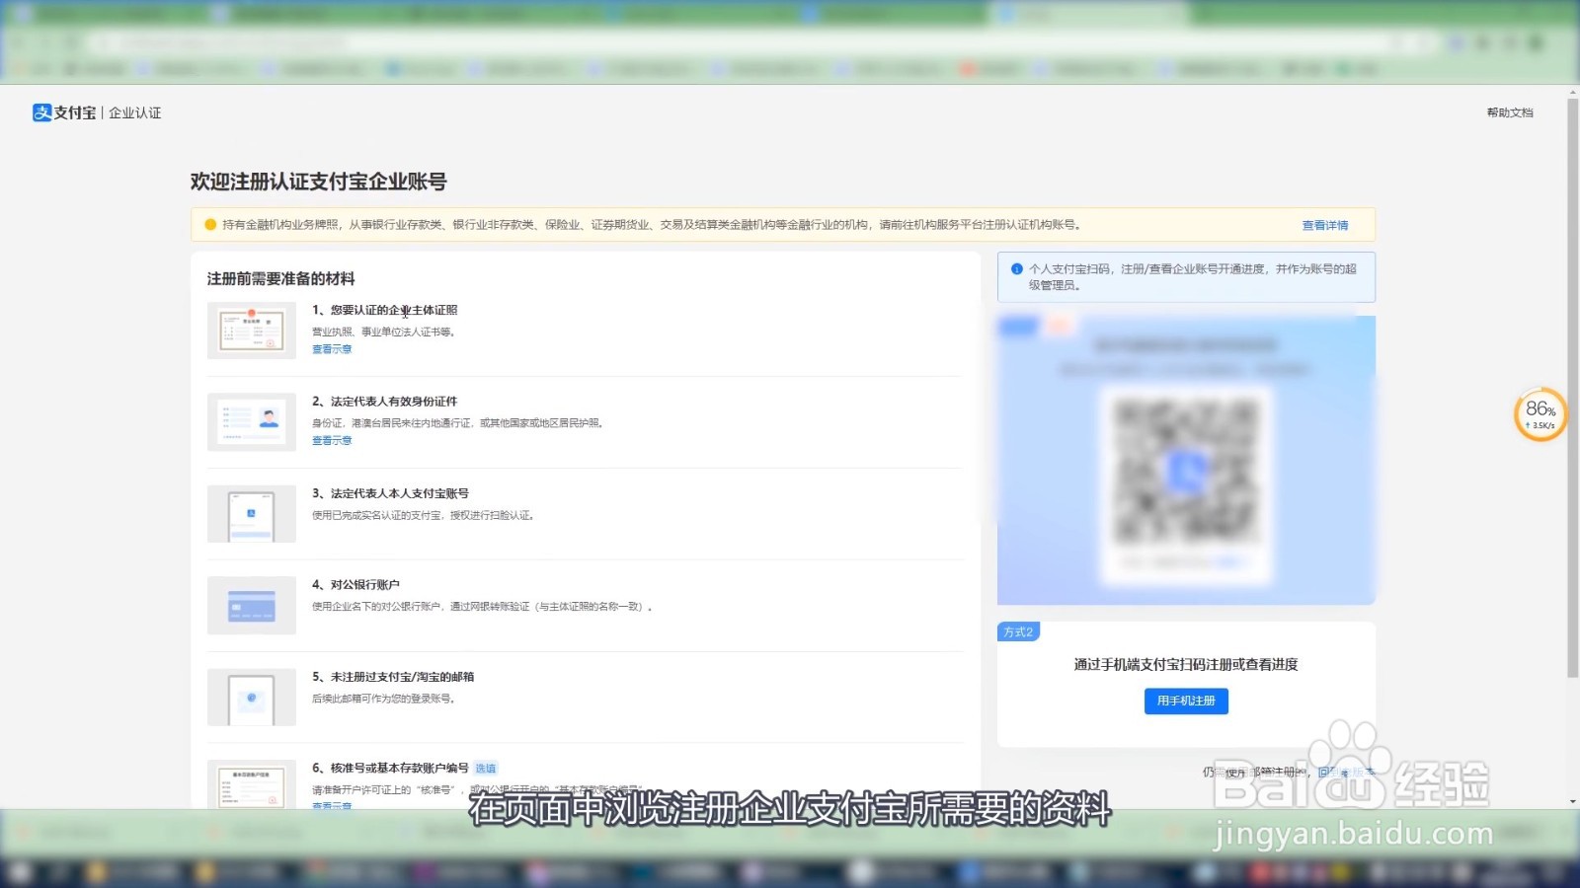This screenshot has height=888, width=1580.
Task: Click the 用手机注册 button
Action: tap(1186, 701)
